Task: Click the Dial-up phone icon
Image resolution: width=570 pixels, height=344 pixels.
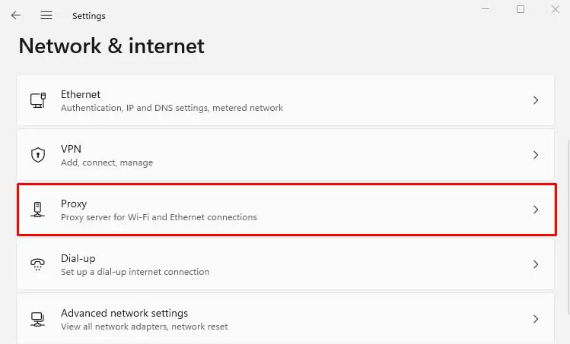Action: click(x=37, y=264)
